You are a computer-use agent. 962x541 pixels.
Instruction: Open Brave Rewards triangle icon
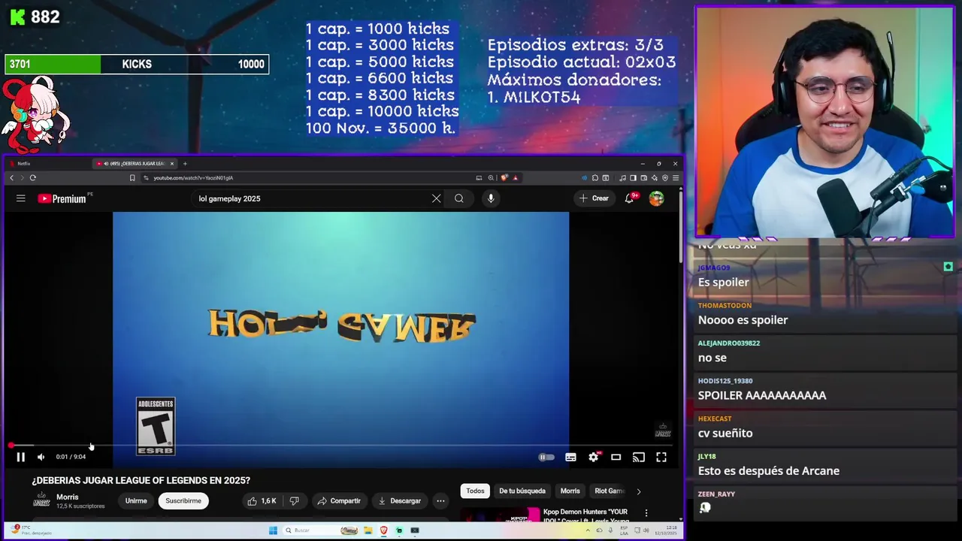pyautogui.click(x=515, y=178)
